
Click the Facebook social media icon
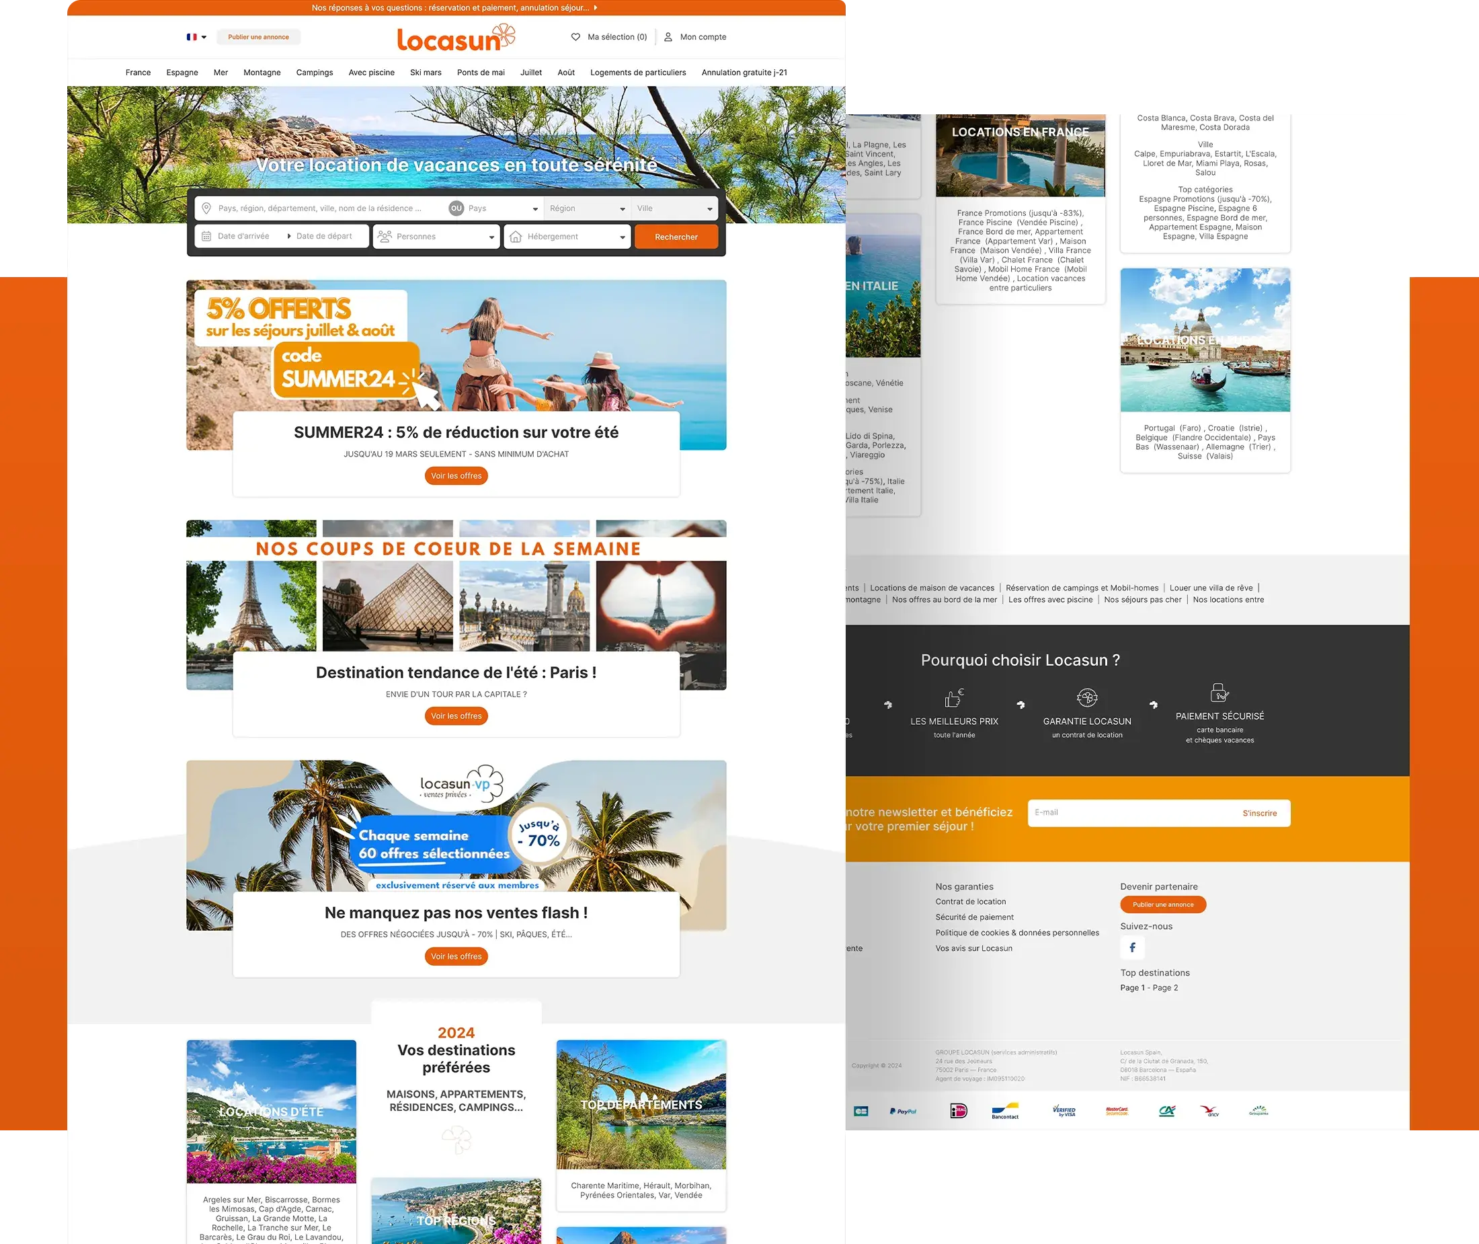pos(1131,948)
